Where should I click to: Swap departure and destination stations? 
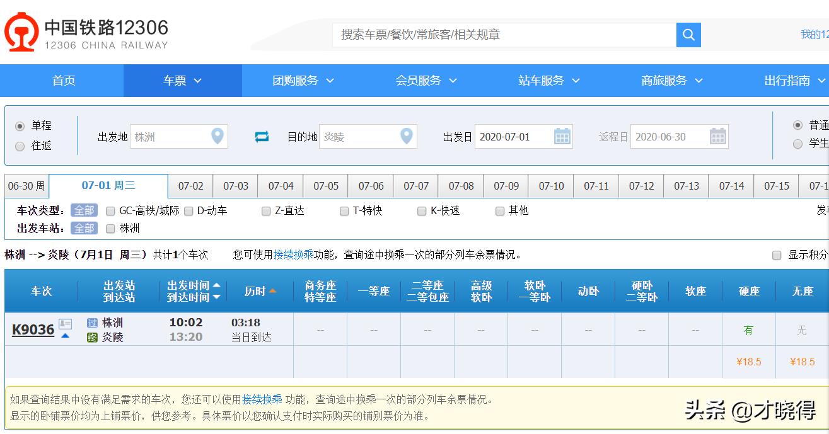(262, 137)
